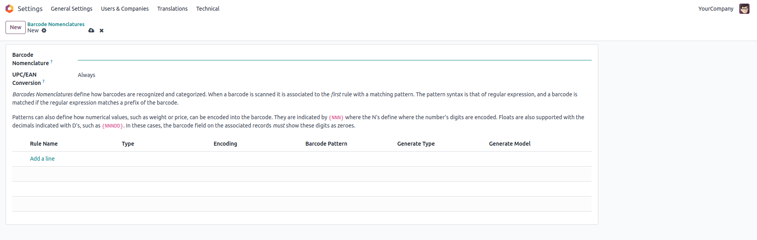Open the user avatar menu
Image resolution: width=757 pixels, height=240 pixels.
click(744, 9)
